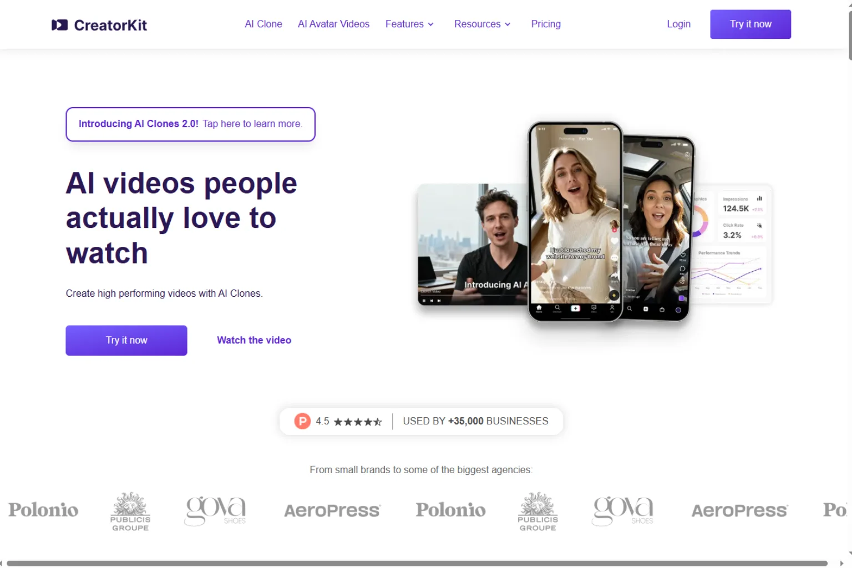Click the second Polonio logo
The image size is (852, 568).
[451, 510]
